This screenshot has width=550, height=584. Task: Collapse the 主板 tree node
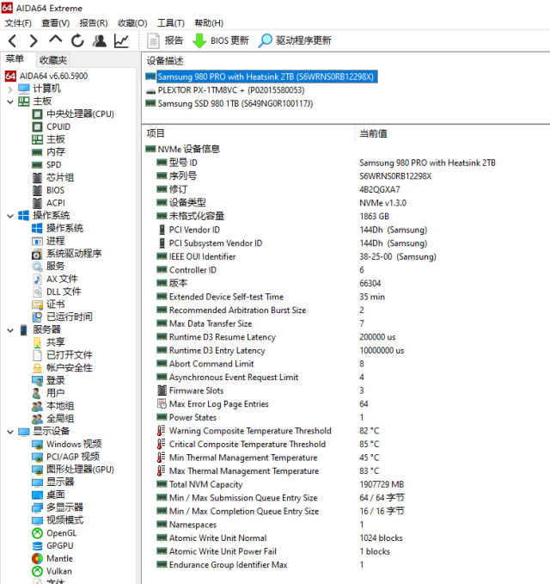tap(10, 101)
